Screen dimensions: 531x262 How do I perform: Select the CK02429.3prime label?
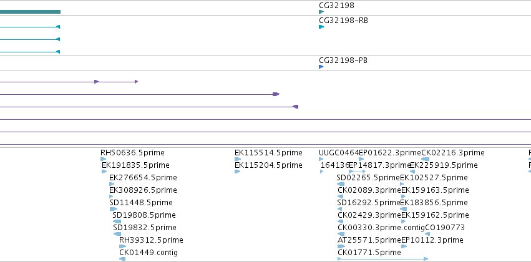tap(369, 215)
